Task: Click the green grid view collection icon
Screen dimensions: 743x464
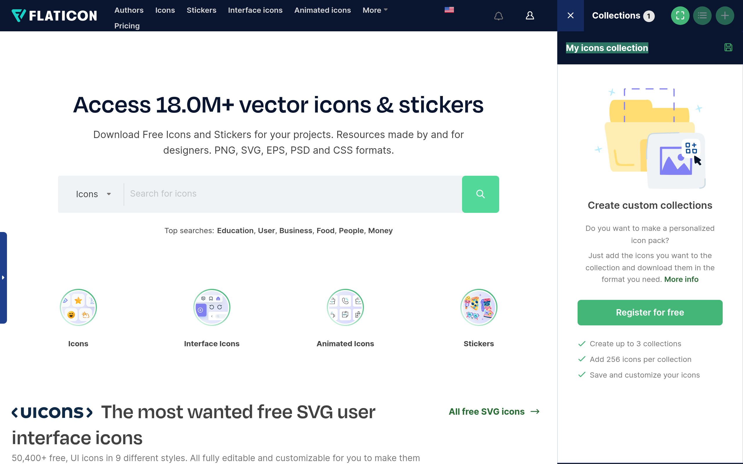Action: pos(680,16)
